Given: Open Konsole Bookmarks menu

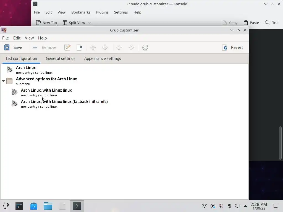Looking at the screenshot, I should tap(81, 12).
